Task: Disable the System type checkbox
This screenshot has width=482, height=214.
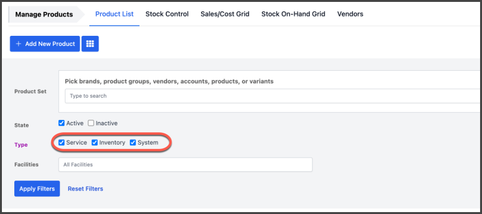Action: (x=133, y=143)
